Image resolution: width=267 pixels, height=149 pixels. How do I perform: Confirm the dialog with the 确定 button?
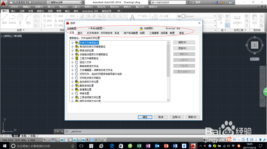point(145,117)
